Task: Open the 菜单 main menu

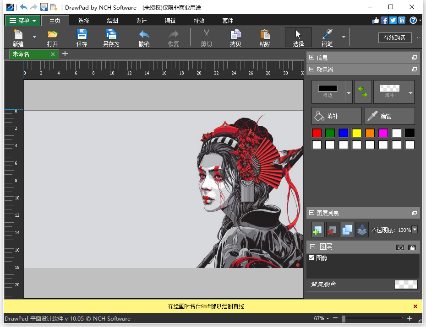Action: [x=22, y=21]
